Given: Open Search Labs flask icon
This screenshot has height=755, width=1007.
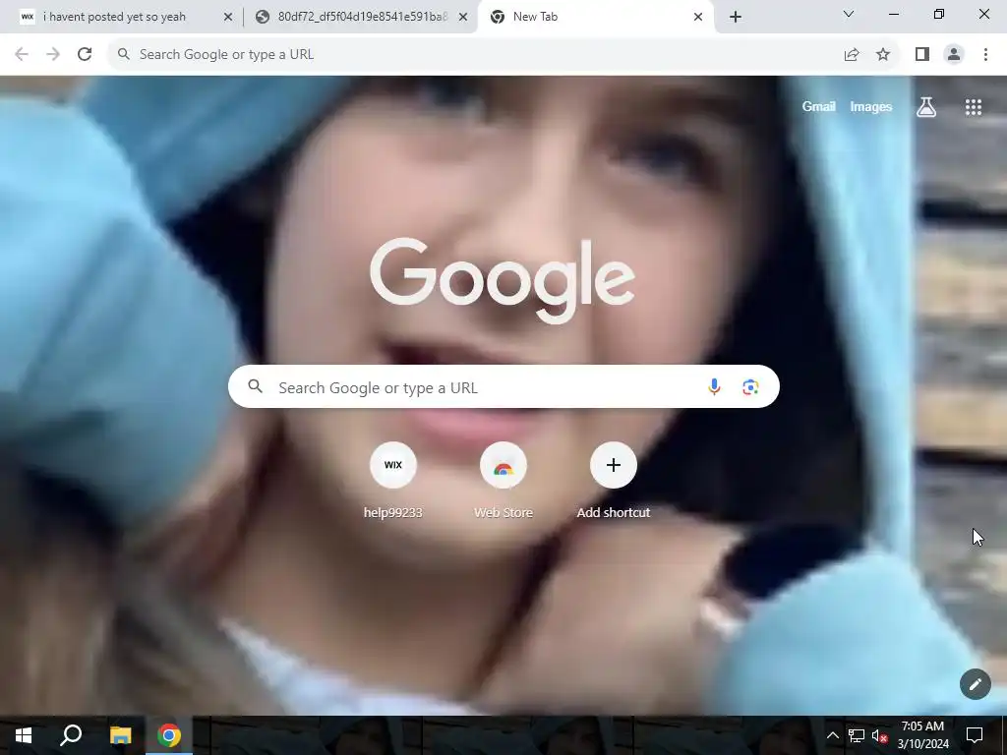Looking at the screenshot, I should click(926, 107).
